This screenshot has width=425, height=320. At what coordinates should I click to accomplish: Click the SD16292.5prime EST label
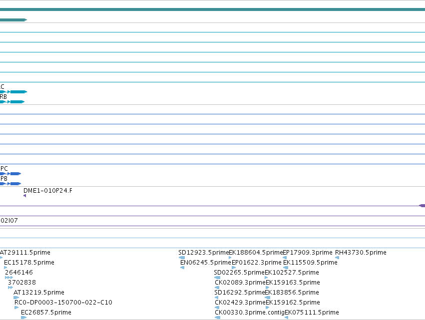[x=239, y=293]
